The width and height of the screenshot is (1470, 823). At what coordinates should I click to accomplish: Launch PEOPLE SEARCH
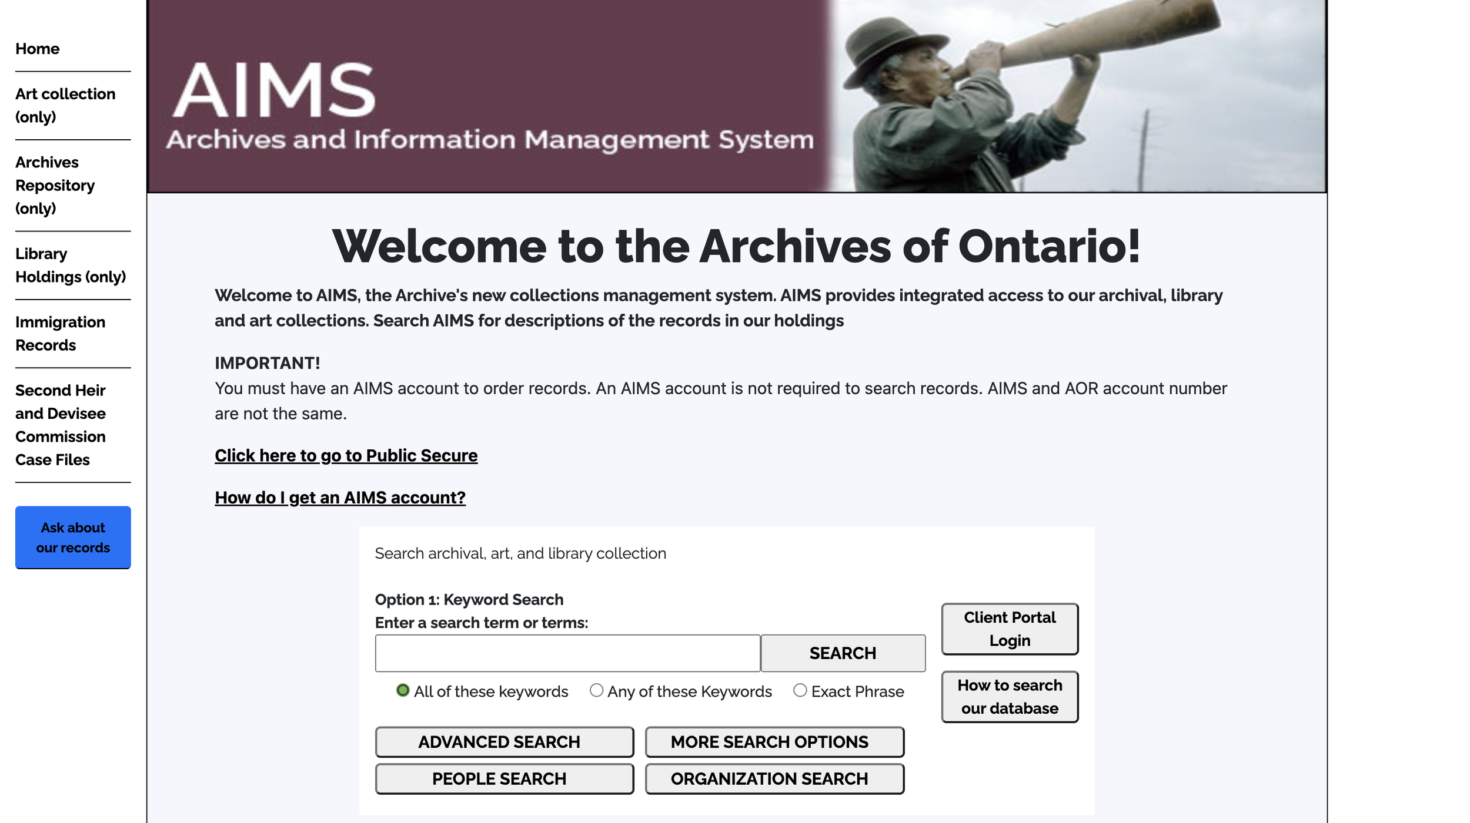coord(504,779)
